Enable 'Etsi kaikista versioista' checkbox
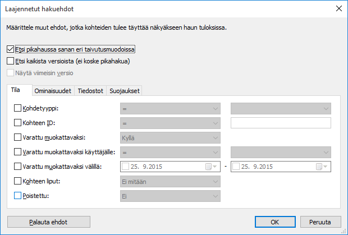Viewport: 348px width, 235px height. [x=11, y=61]
